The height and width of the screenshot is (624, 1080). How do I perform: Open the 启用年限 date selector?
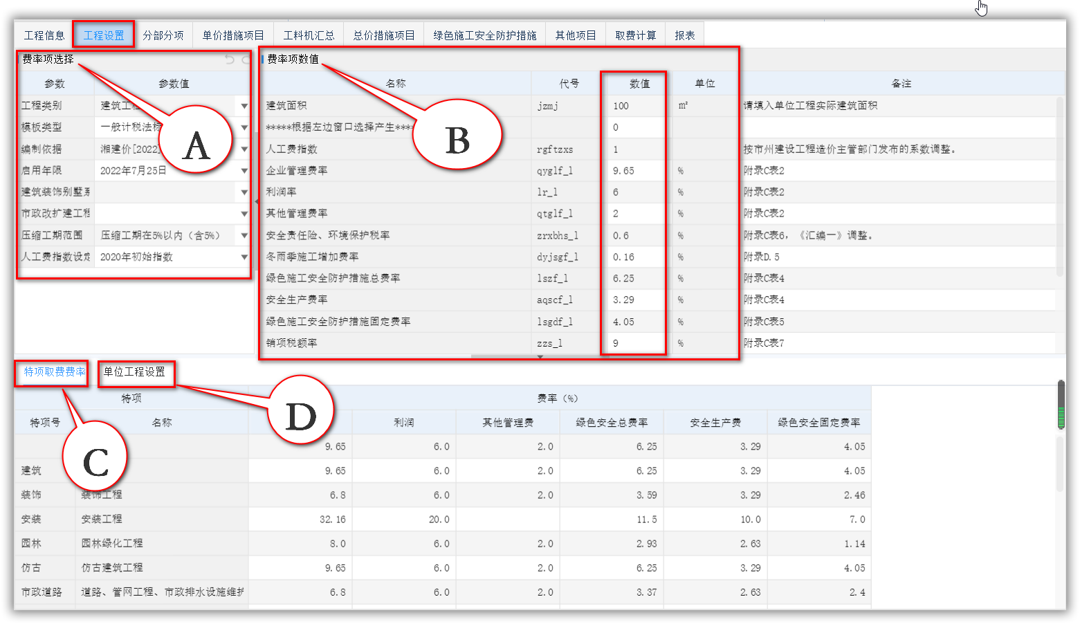(x=244, y=170)
